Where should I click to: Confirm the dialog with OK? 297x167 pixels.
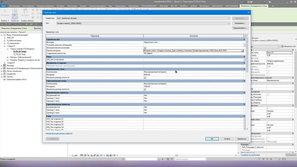[212, 139]
